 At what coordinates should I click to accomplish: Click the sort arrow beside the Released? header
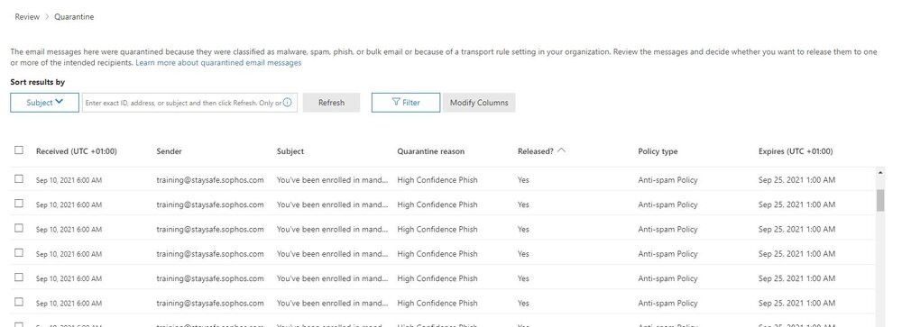click(561, 150)
